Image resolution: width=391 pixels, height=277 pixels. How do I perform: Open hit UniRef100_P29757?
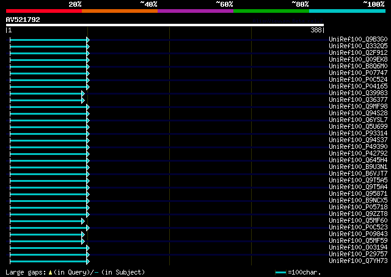point(358,254)
